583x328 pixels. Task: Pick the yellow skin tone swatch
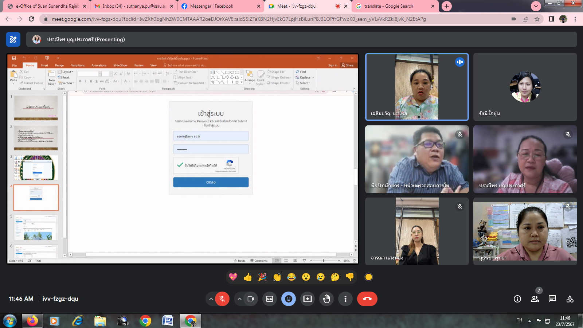coord(369,277)
